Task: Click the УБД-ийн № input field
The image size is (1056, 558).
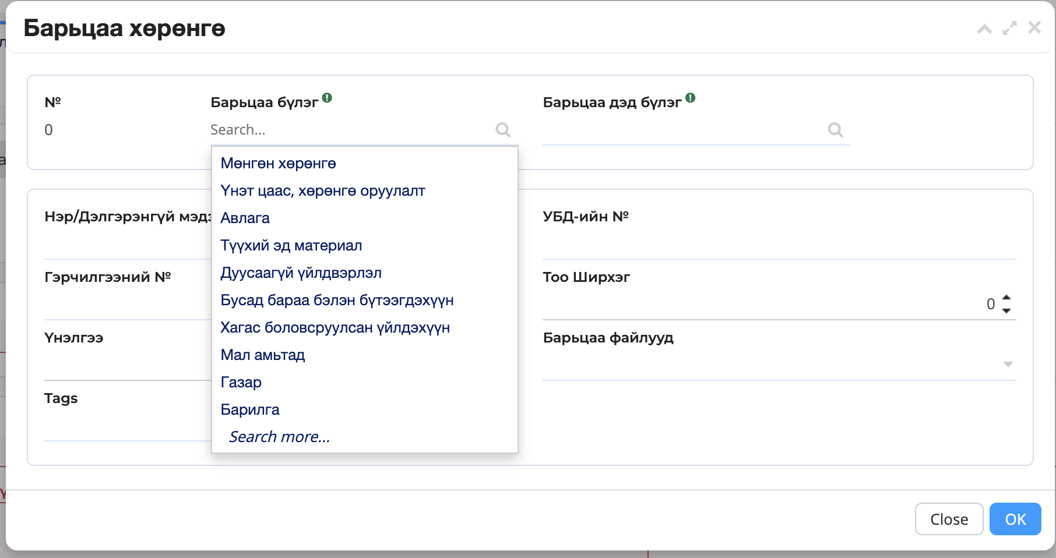Action: pyautogui.click(x=779, y=243)
